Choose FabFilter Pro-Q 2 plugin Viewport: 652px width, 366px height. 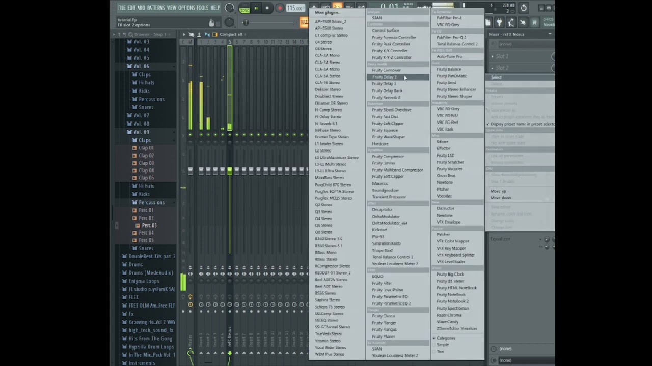(x=451, y=37)
